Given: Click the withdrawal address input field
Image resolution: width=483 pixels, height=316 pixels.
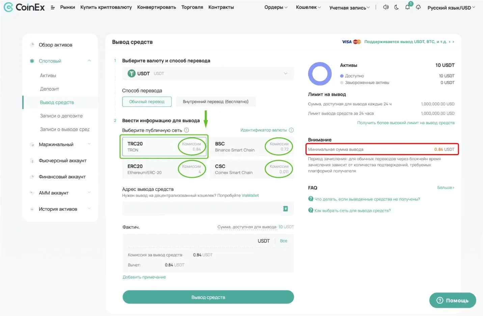Looking at the screenshot, I should coord(208,209).
